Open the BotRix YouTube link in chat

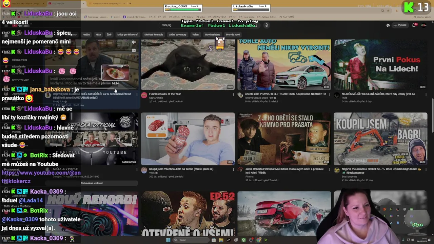click(41, 177)
